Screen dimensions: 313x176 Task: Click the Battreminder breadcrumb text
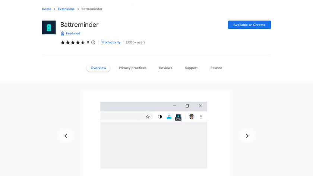coord(92,9)
